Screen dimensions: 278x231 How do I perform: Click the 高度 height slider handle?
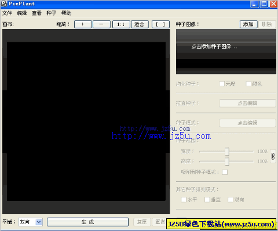tap(227, 162)
